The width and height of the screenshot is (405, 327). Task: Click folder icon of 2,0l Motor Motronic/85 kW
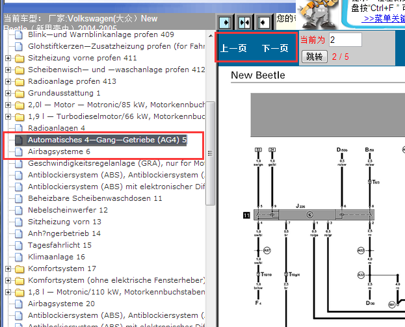(20, 105)
